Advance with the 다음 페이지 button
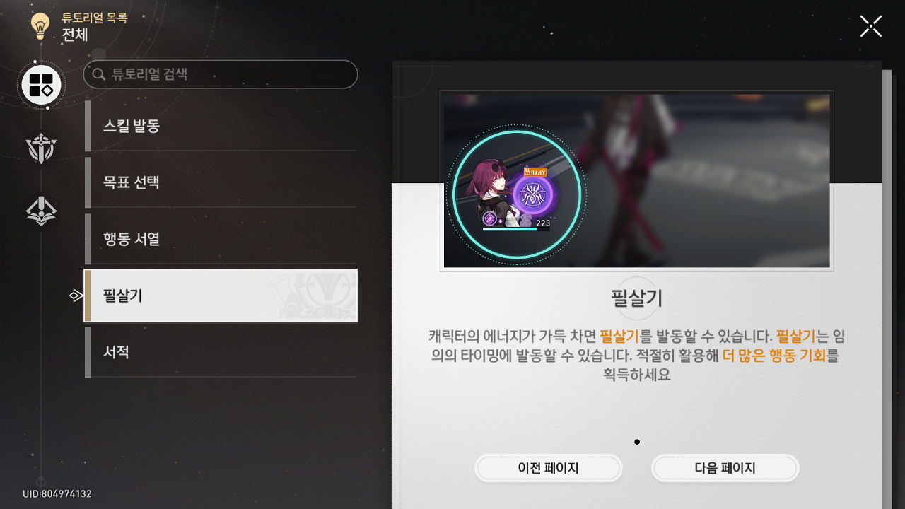The height and width of the screenshot is (509, 905). [725, 468]
